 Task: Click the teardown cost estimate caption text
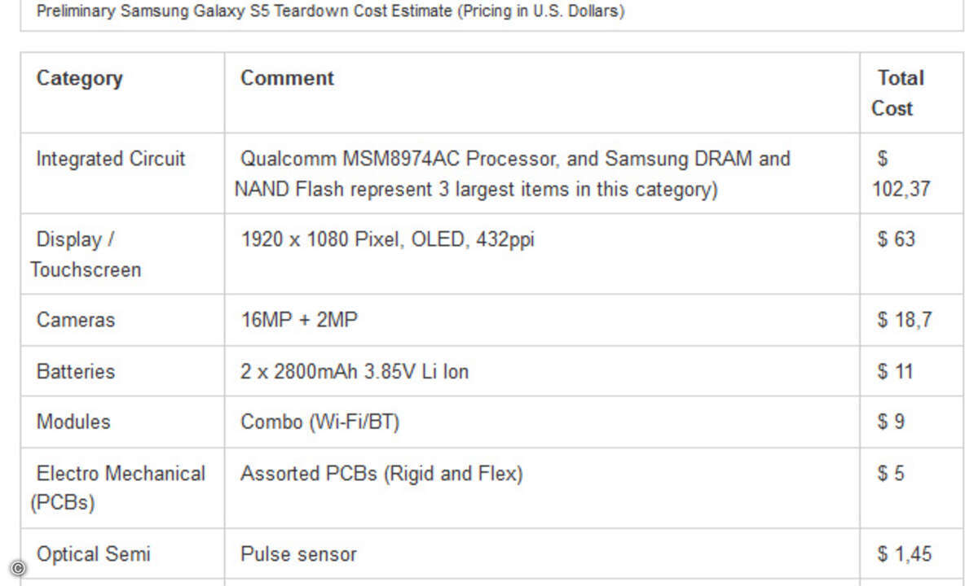coord(331,12)
